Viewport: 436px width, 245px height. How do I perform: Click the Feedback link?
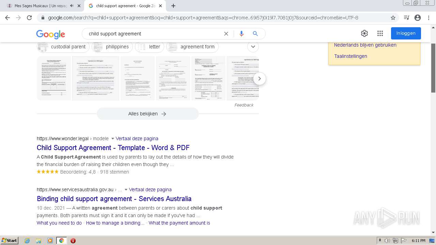pyautogui.click(x=244, y=105)
